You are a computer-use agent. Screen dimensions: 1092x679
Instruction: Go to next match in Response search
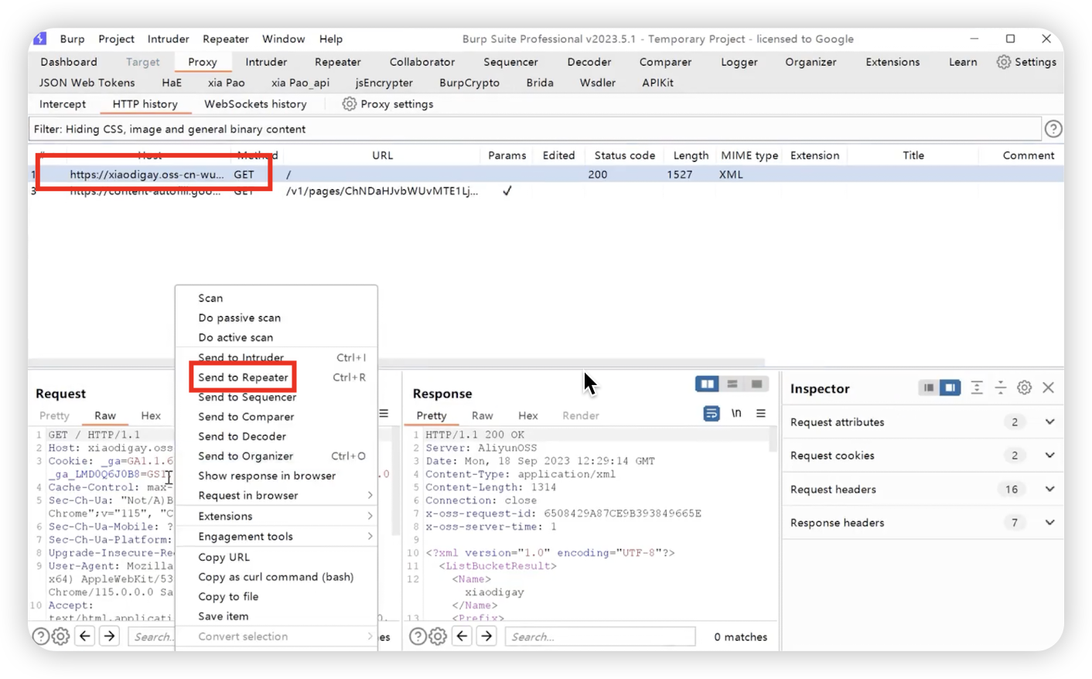click(486, 636)
